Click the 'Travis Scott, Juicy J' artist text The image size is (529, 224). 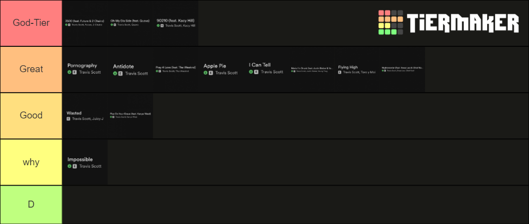88,119
